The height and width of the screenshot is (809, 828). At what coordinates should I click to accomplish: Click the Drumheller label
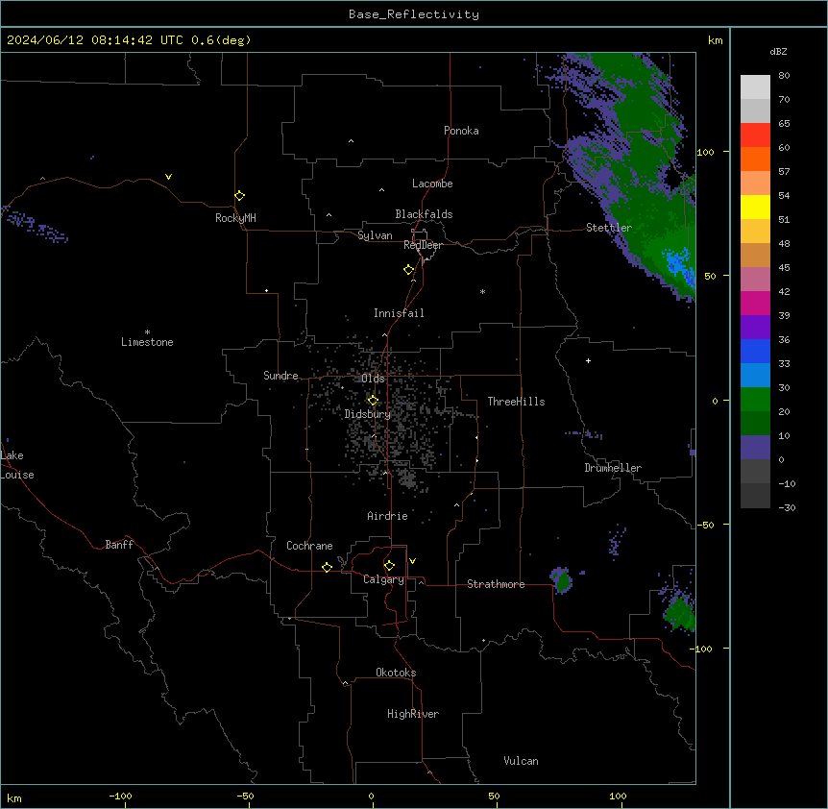coord(613,468)
